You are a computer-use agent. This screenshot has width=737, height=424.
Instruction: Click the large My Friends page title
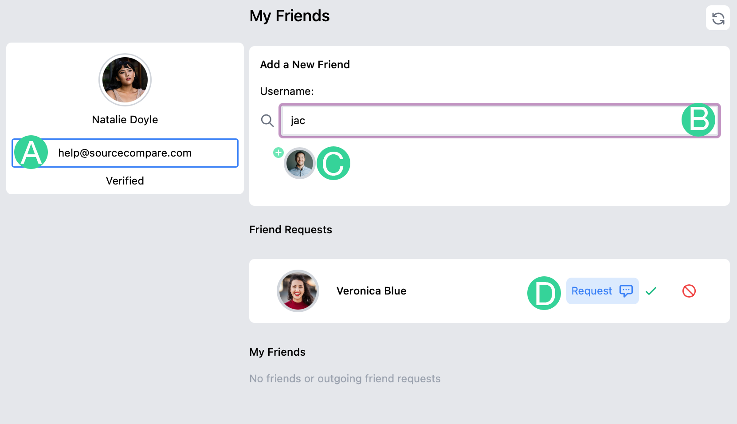pyautogui.click(x=290, y=16)
